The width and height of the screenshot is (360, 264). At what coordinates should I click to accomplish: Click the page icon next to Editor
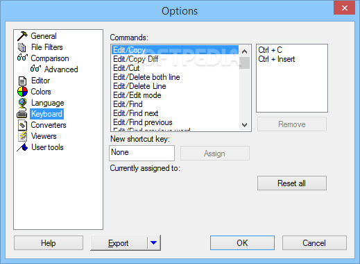pos(22,81)
